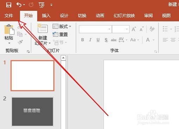Expand the 粘贴 options dropdown arrow
The height and width of the screenshot is (129, 179).
click(9, 43)
